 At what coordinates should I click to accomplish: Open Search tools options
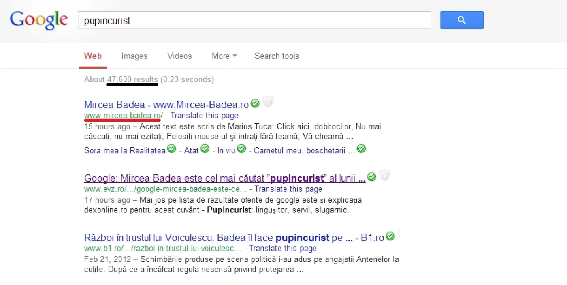click(x=277, y=56)
